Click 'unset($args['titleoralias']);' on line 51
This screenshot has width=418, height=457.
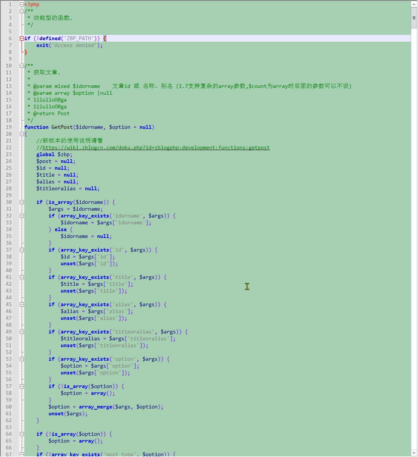[x=105, y=345]
